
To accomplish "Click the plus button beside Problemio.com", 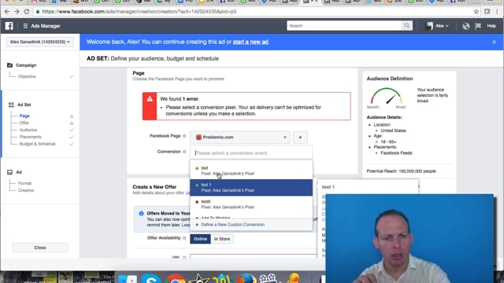I will coord(300,138).
